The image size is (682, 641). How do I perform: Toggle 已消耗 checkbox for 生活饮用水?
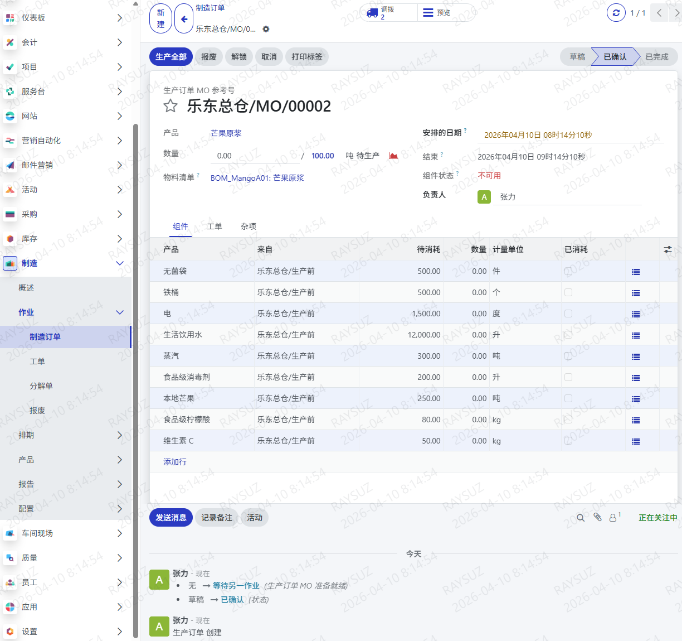568,335
